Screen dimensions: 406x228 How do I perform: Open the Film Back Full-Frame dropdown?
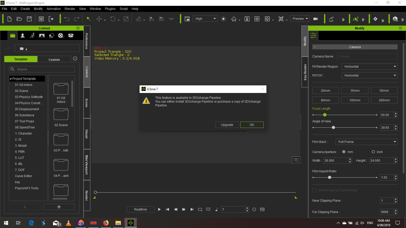click(x=367, y=142)
